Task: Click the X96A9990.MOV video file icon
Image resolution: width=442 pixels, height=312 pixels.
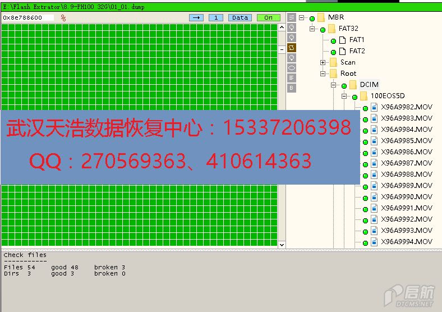Action: click(x=374, y=197)
